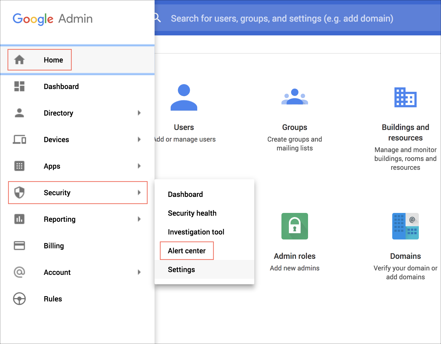441x344 pixels.
Task: Open the Admin roles padlock icon
Action: [x=294, y=226]
